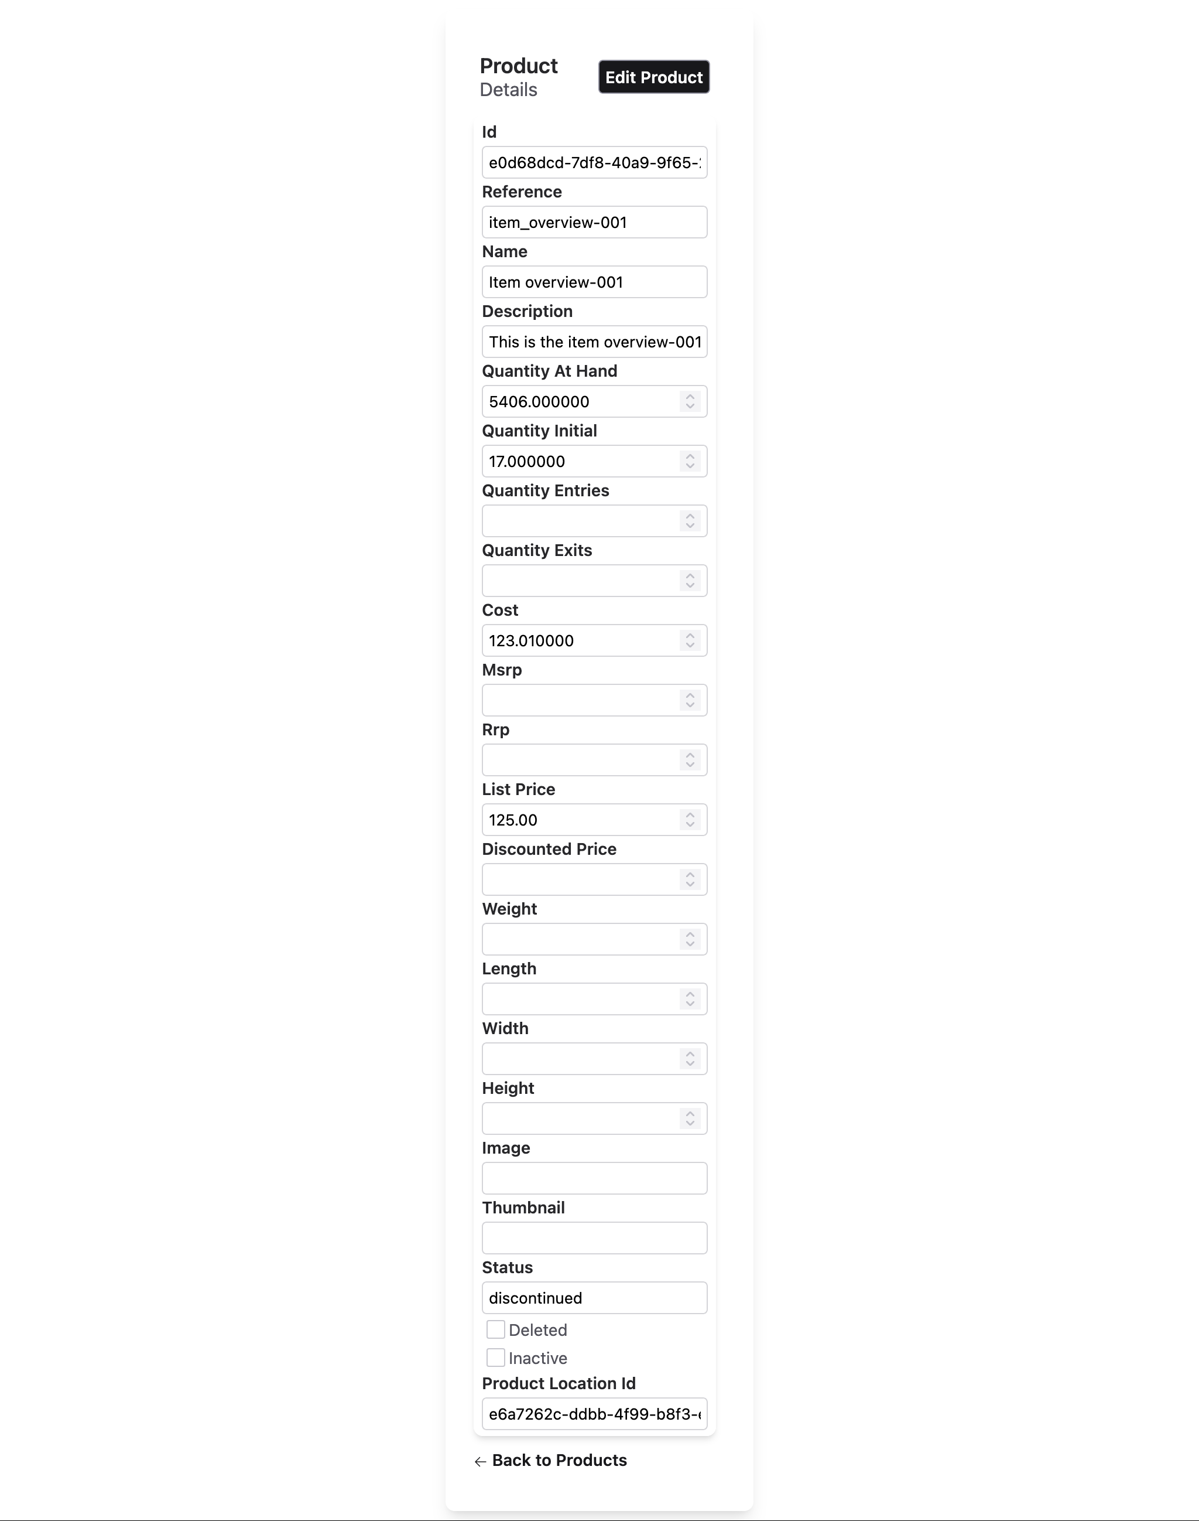The width and height of the screenshot is (1199, 1521).
Task: Click the Discounted Price stepper arrows
Action: click(x=689, y=879)
